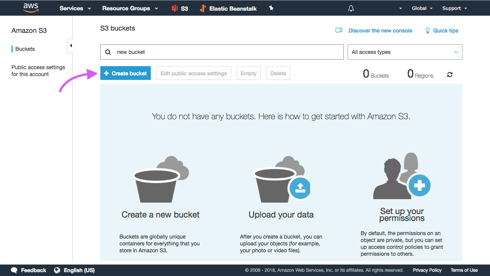490x276 pixels.
Task: Open the All access types dropdown
Action: (405, 52)
